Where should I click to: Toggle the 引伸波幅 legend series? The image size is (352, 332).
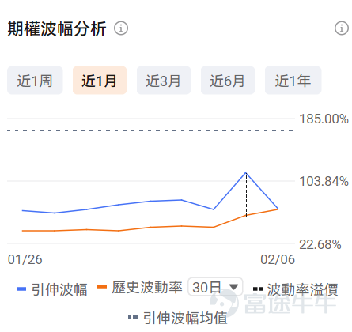(x=52, y=289)
